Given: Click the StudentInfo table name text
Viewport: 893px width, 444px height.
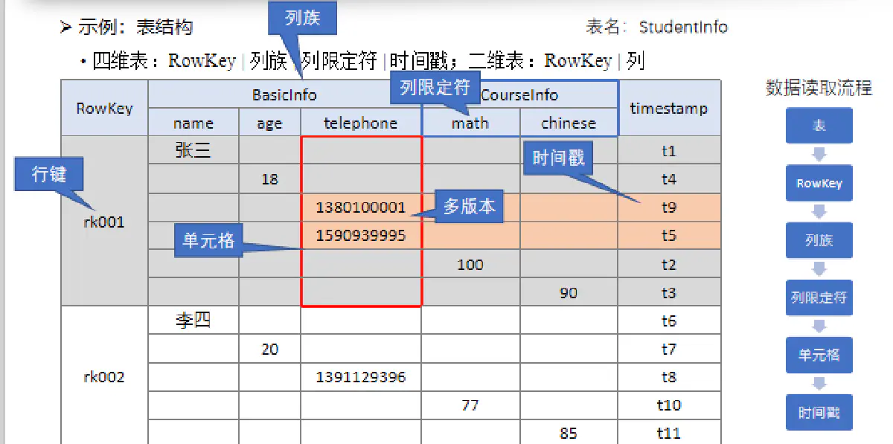Looking at the screenshot, I should pyautogui.click(x=682, y=28).
